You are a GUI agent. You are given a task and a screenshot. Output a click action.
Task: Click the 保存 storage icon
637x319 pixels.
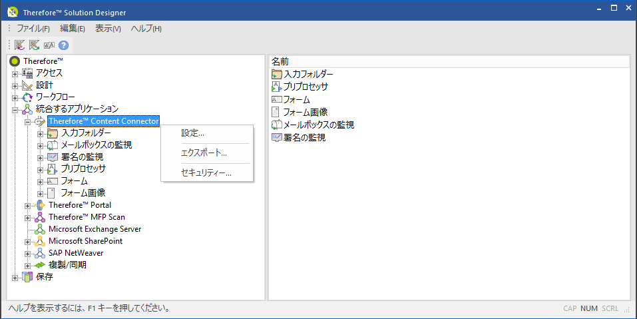pyautogui.click(x=27, y=277)
